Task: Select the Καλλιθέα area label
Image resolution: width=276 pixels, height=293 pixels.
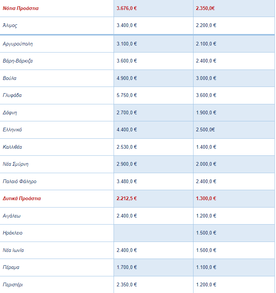Action: [12, 147]
